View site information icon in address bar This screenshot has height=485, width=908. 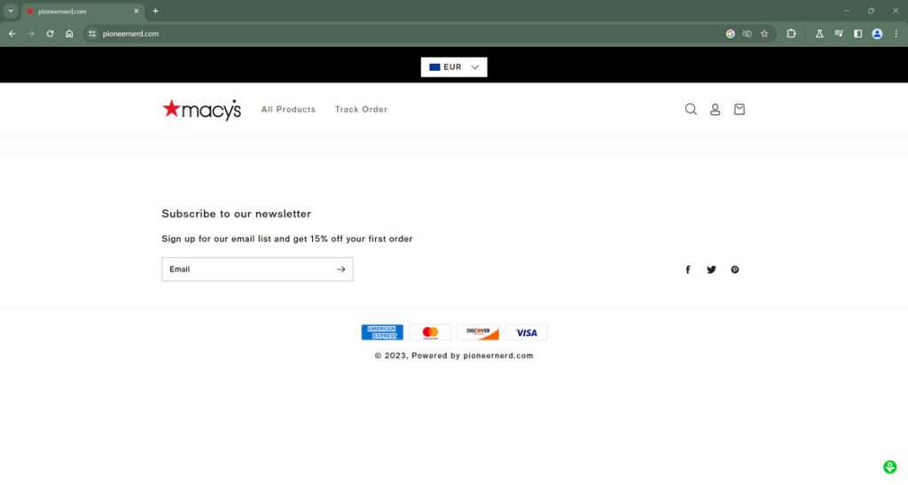(92, 34)
